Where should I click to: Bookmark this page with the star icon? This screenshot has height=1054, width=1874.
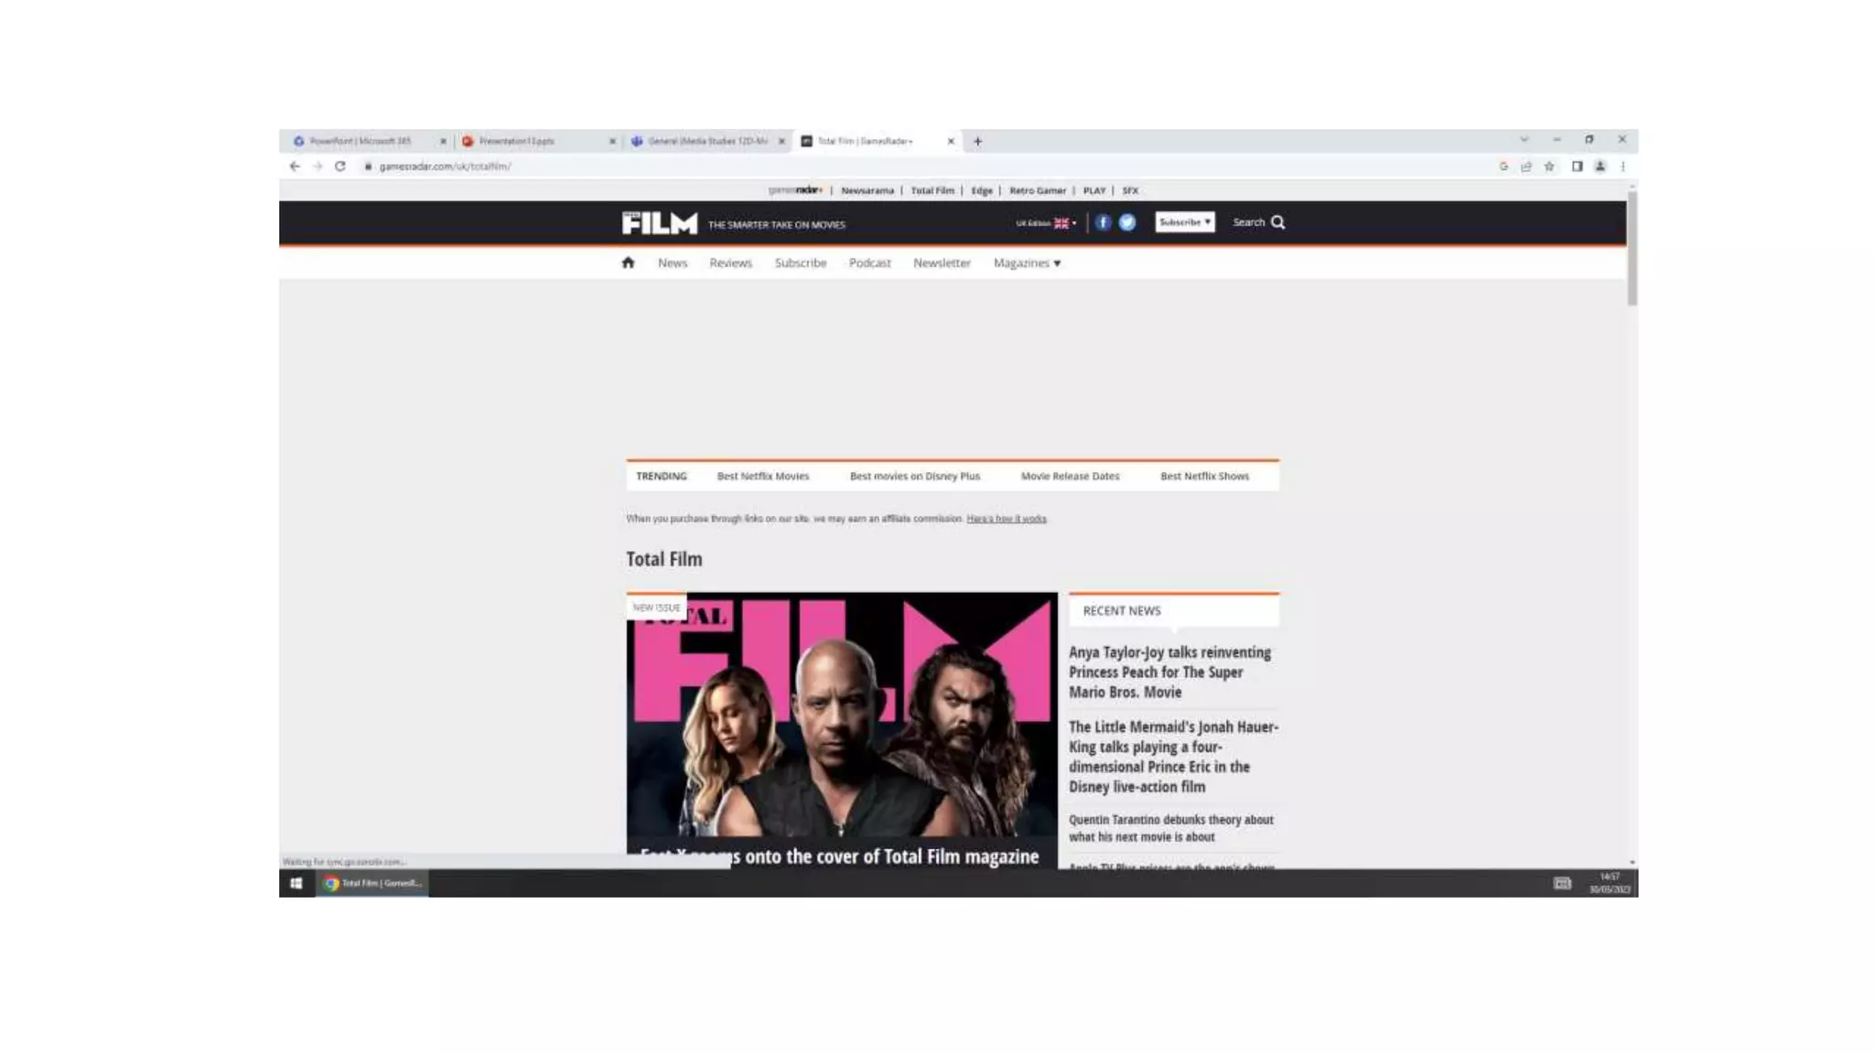pos(1549,167)
